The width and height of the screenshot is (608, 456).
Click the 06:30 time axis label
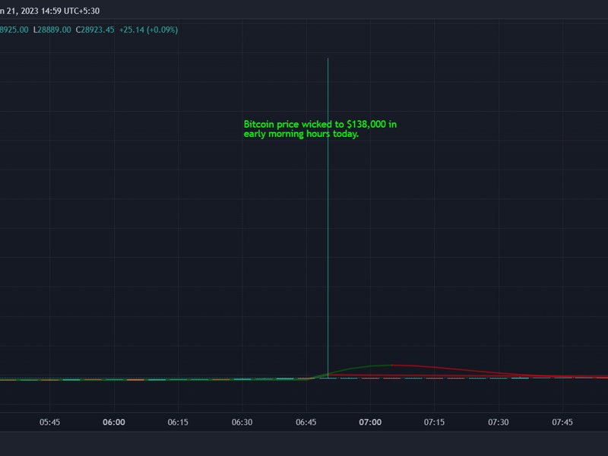[x=242, y=423]
